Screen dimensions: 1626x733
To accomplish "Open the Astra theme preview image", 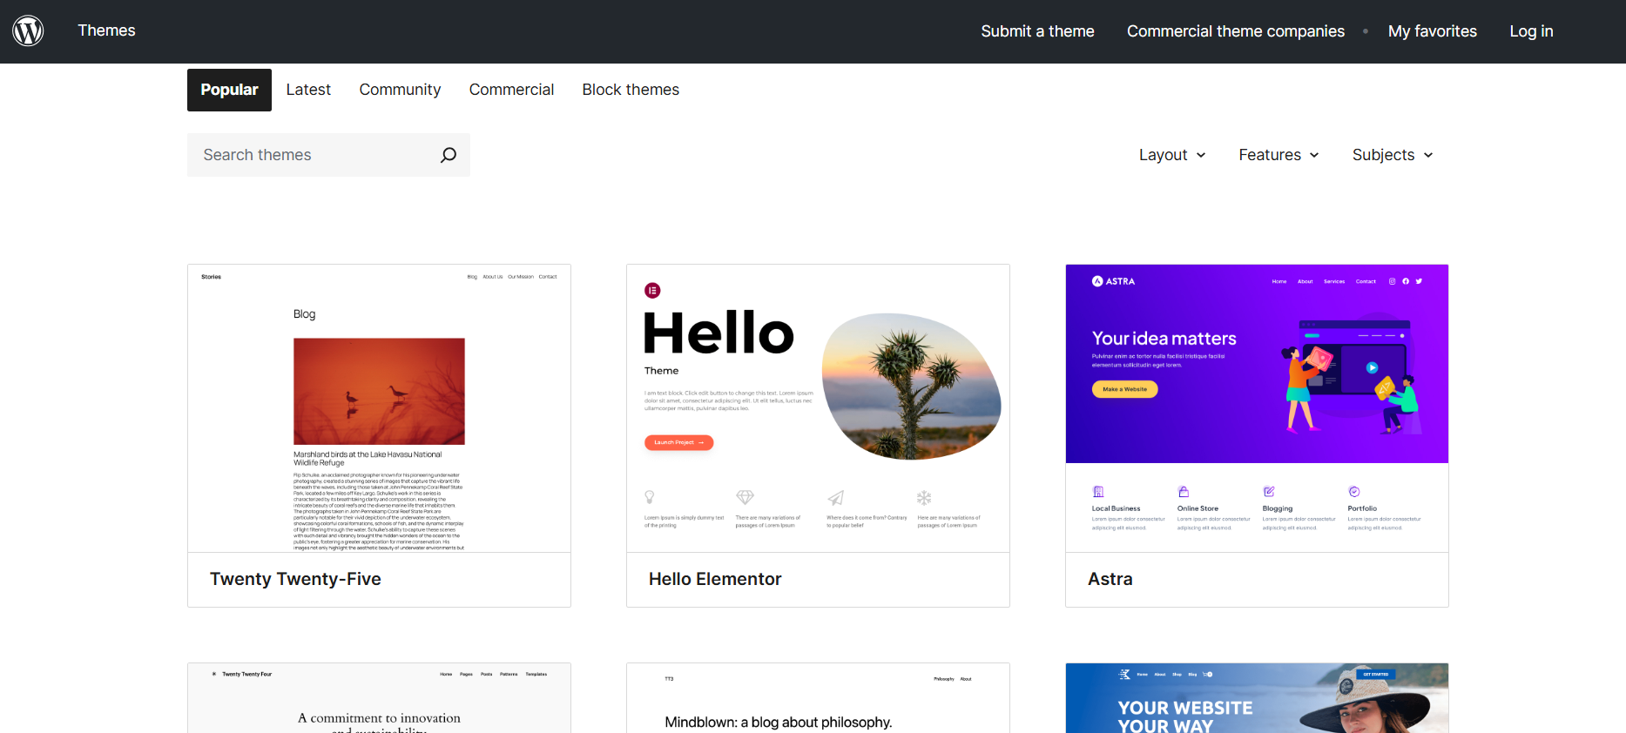I will (x=1257, y=408).
